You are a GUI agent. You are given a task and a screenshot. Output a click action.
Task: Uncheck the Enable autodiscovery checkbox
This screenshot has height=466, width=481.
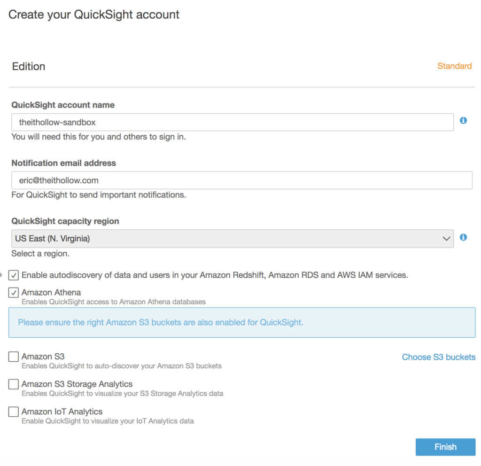(x=14, y=275)
